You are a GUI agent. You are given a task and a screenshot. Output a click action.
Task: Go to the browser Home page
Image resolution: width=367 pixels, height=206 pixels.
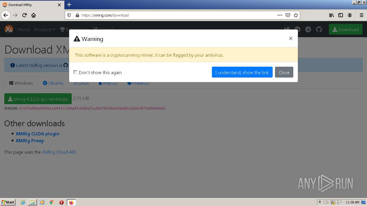(34, 15)
